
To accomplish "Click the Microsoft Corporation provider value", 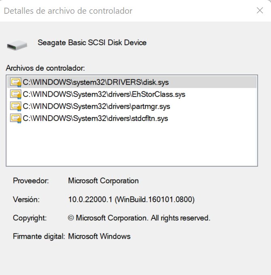I will [x=103, y=181].
